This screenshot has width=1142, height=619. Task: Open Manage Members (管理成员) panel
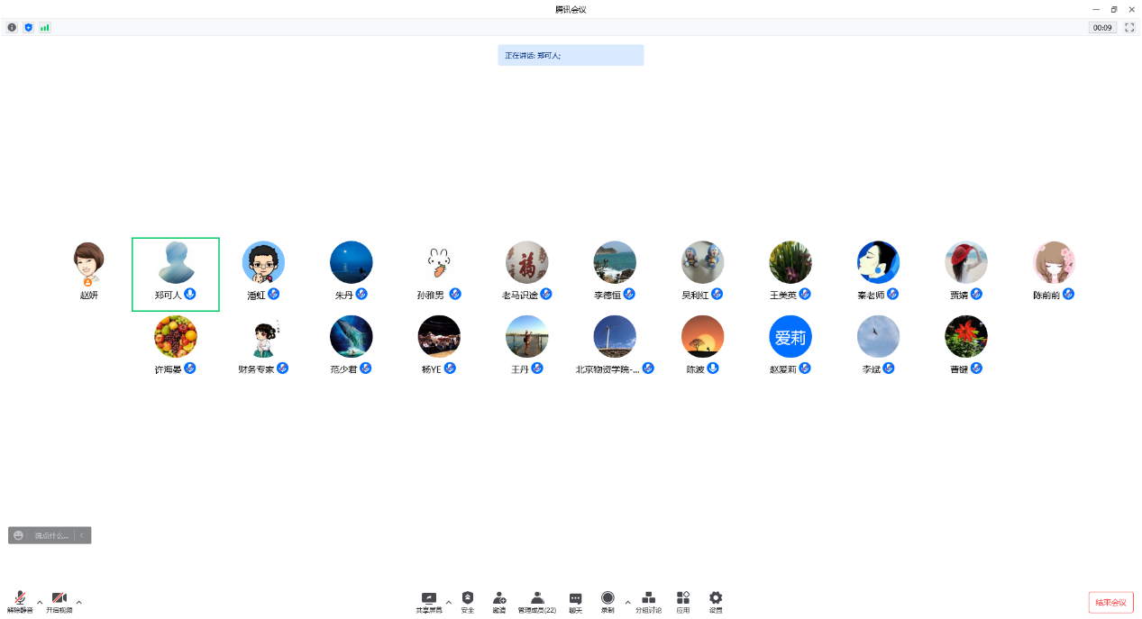point(537,601)
